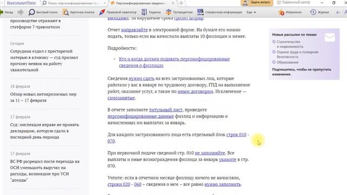The height and width of the screenshot is (195, 347).
Task: Open the титульный лист link
Action: click(x=166, y=109)
